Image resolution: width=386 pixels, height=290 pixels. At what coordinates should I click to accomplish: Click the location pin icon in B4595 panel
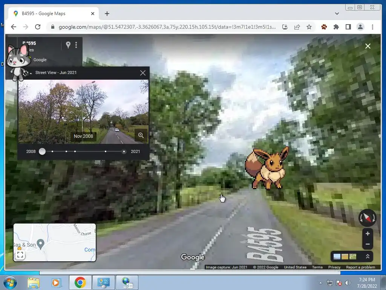68,45
